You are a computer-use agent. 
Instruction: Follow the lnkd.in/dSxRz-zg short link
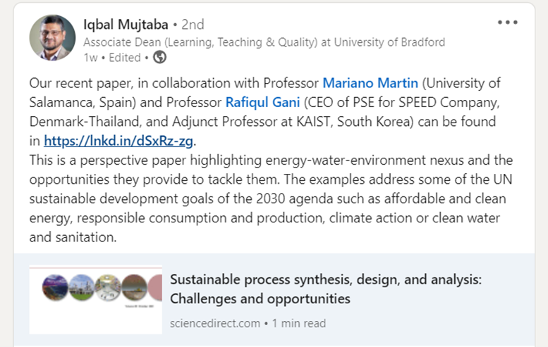118,141
